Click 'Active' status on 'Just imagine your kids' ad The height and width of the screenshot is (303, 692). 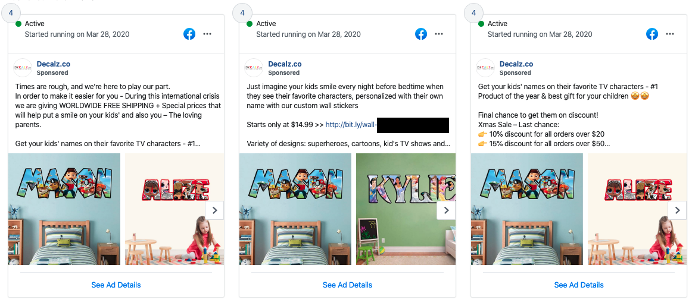(x=266, y=23)
